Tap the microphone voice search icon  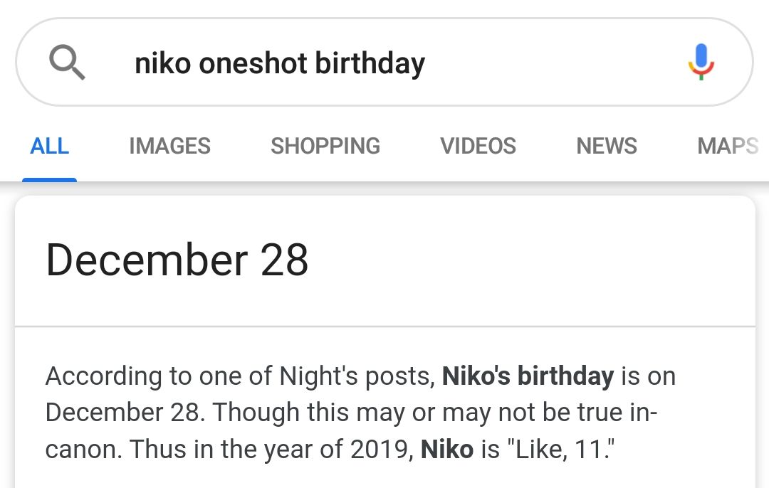(701, 61)
